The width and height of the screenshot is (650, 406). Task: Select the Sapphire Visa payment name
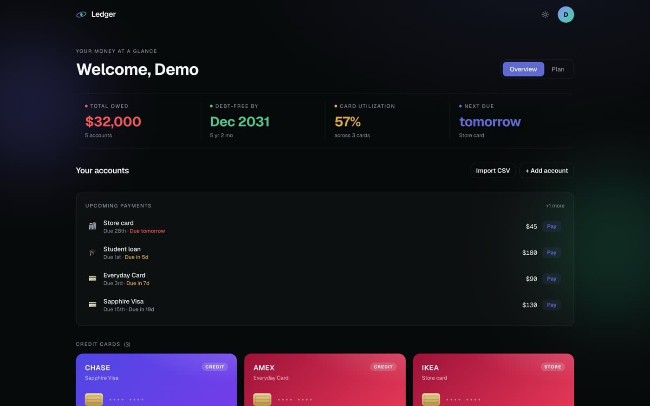tap(123, 301)
